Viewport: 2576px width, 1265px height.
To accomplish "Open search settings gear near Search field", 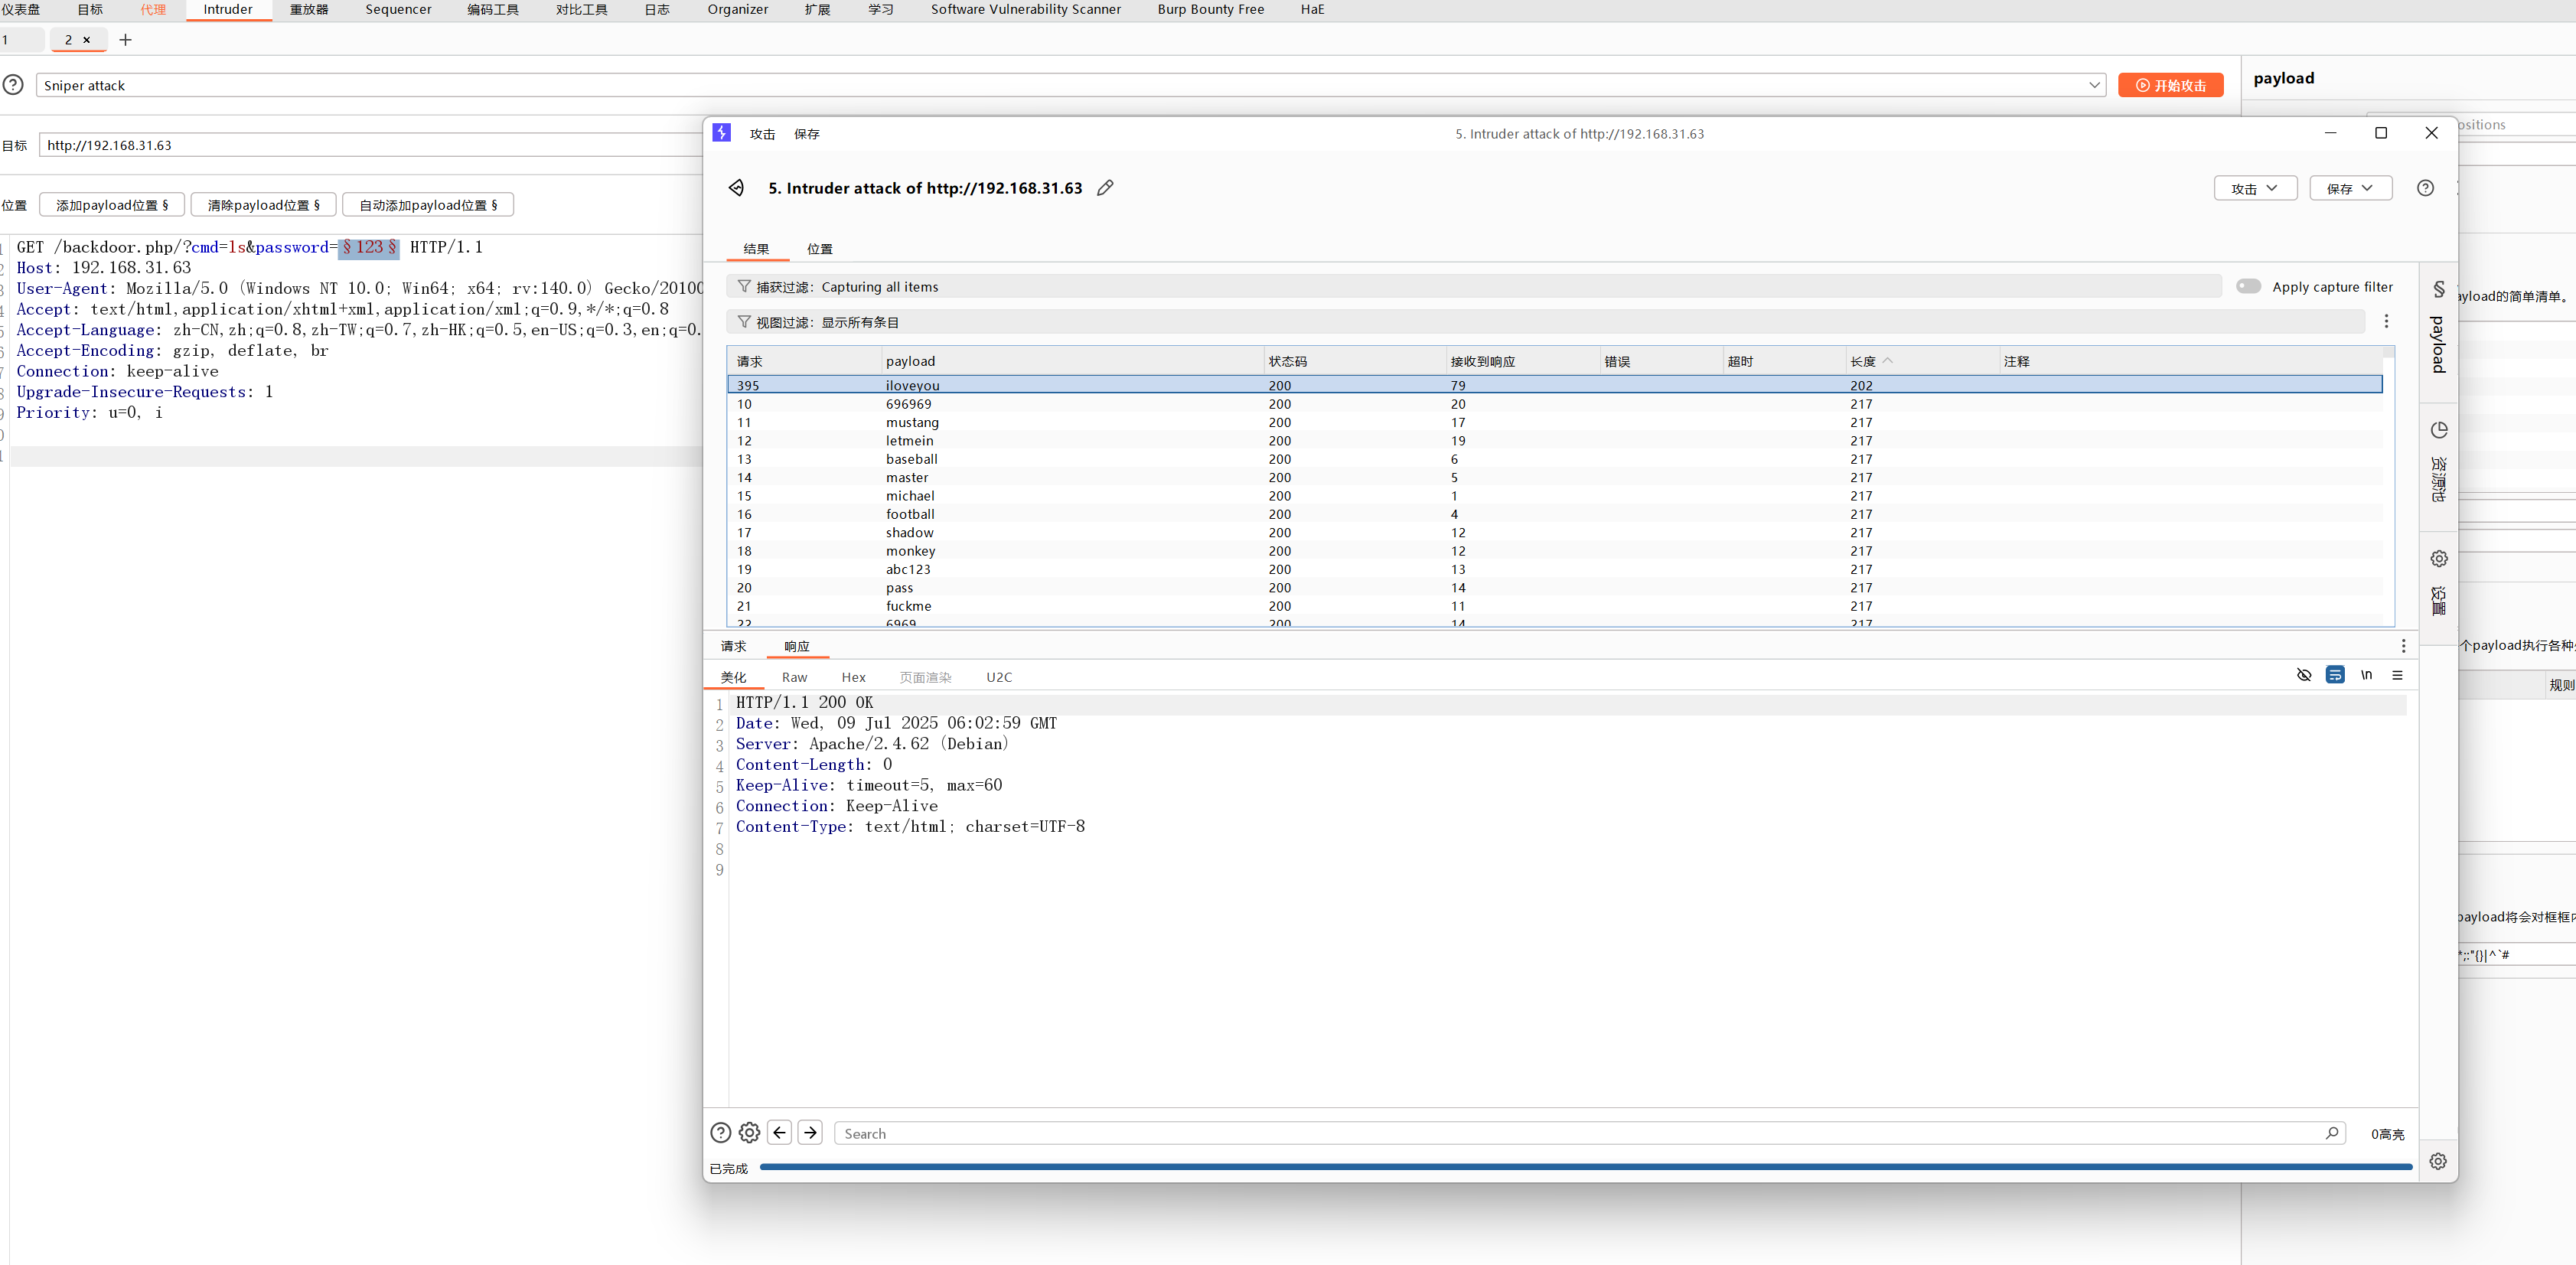I will pos(749,1133).
